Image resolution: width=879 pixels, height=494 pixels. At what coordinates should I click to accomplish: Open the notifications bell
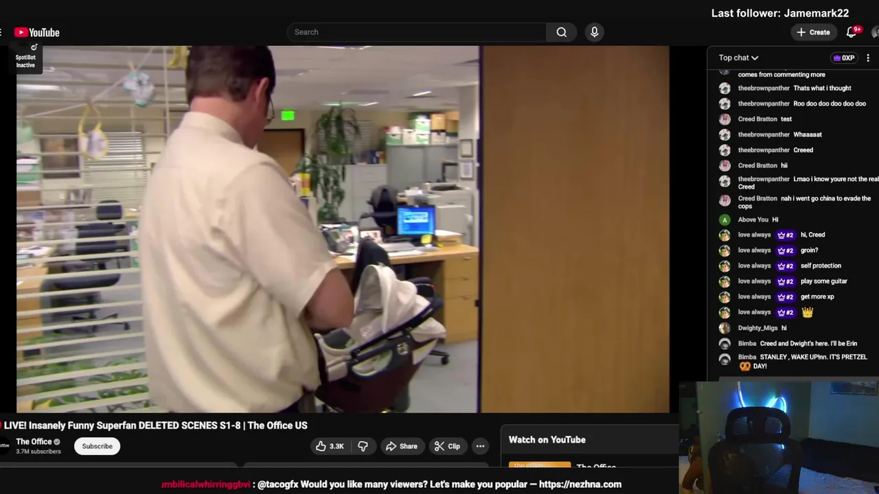coord(852,32)
